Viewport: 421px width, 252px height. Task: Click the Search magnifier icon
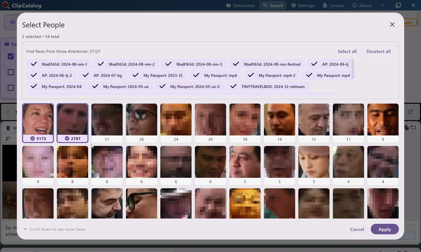265,5
